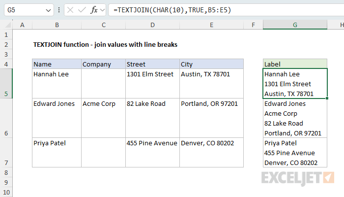
Task: Click the Select All corner triangle
Action: coord(8,25)
